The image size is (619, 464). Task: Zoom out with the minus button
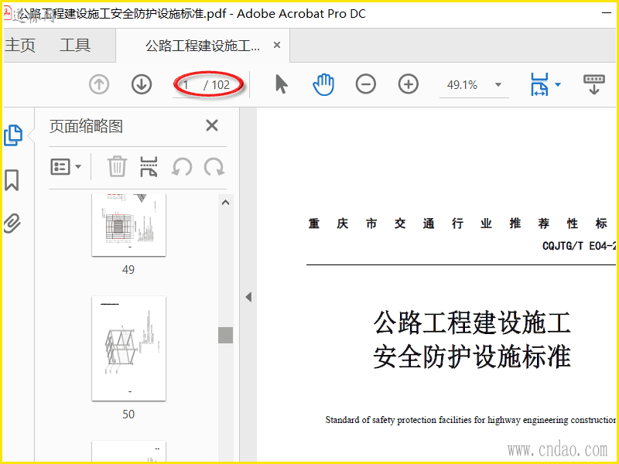(x=365, y=84)
